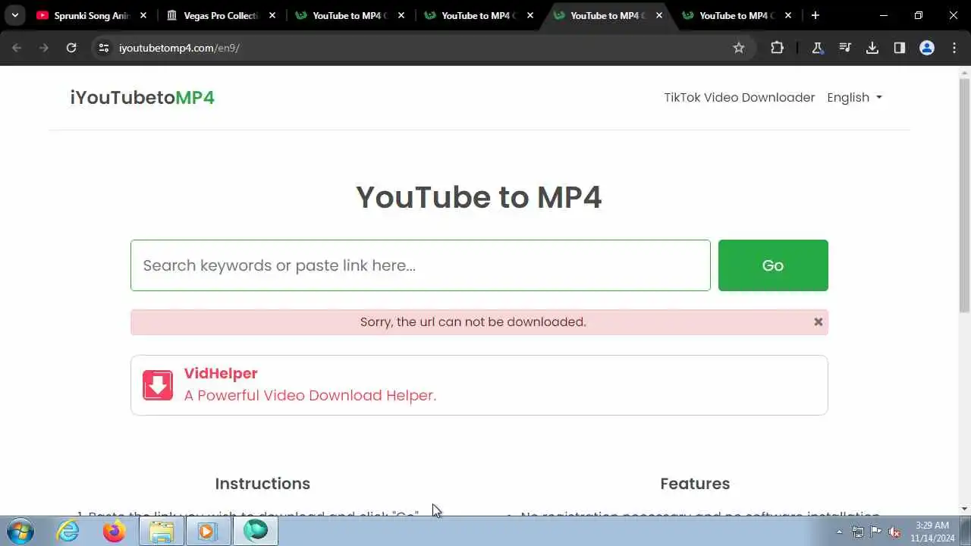Open the Windows Start button
Viewport: 971px width, 546px height.
20,532
